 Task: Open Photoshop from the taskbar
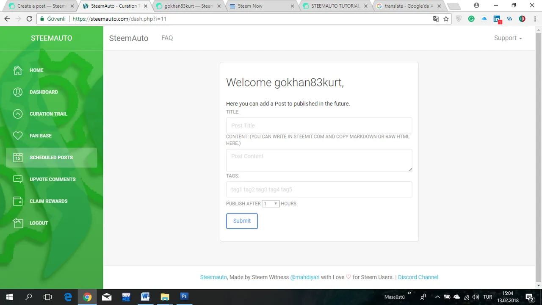(x=184, y=297)
